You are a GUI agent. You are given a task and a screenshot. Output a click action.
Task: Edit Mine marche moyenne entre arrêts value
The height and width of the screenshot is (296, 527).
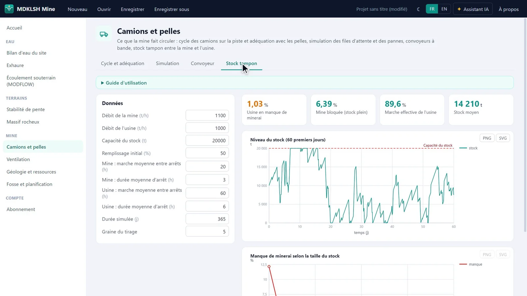pos(207,167)
